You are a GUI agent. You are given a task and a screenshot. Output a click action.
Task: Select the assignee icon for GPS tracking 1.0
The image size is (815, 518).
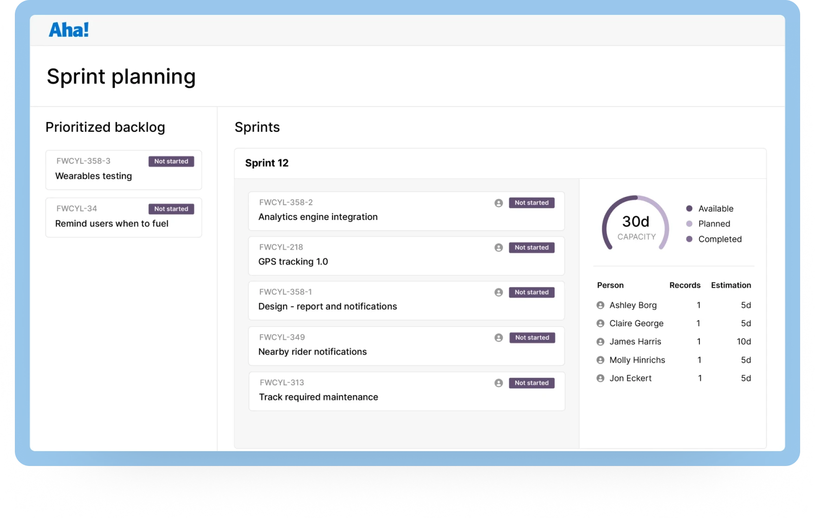pyautogui.click(x=499, y=247)
